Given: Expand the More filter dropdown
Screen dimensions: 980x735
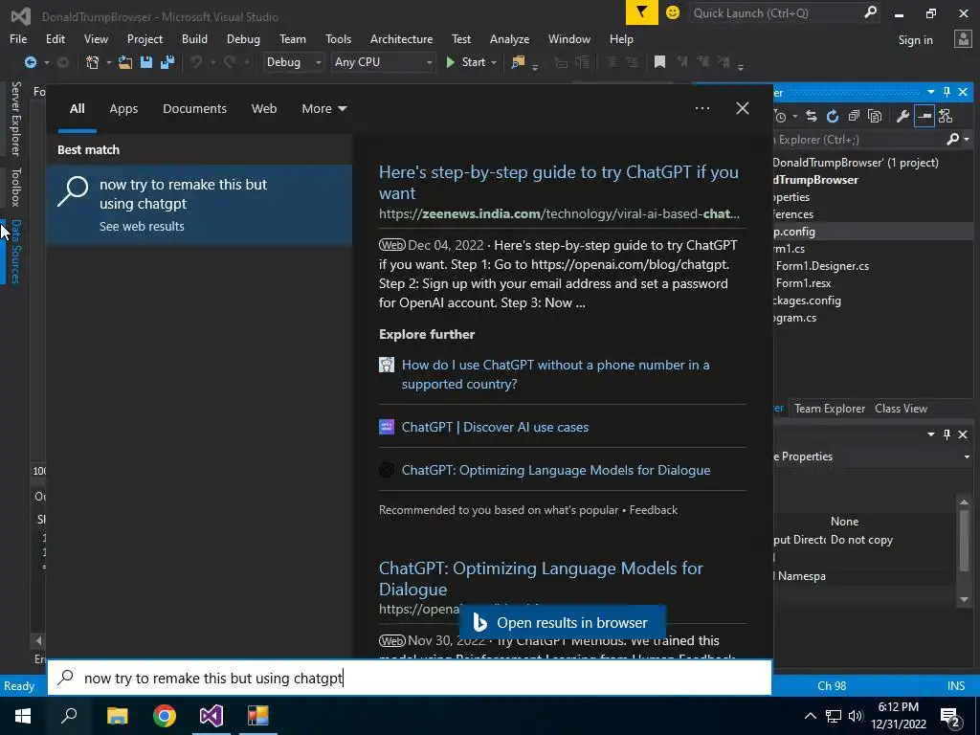Looking at the screenshot, I should (323, 109).
